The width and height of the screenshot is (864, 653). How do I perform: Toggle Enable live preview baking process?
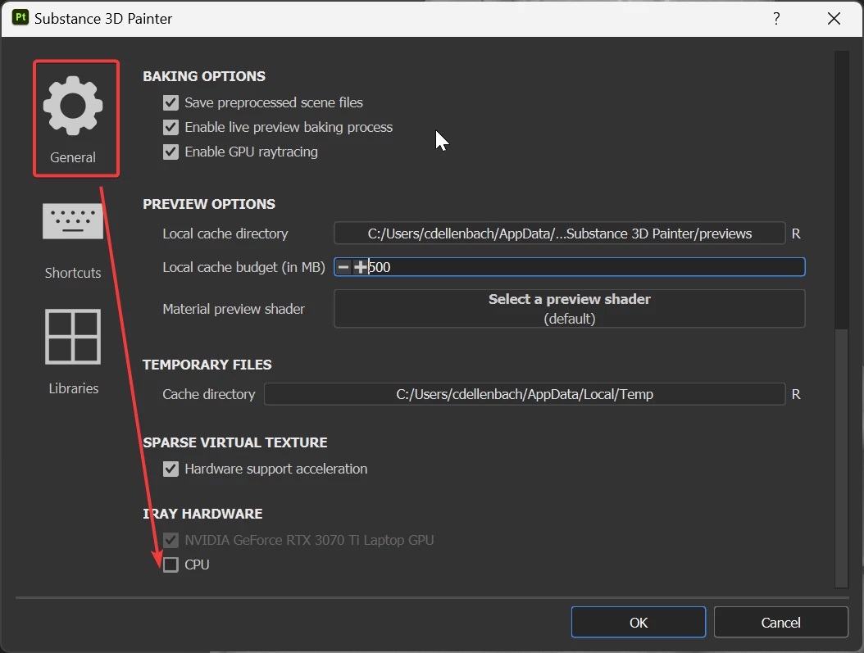[x=171, y=127]
